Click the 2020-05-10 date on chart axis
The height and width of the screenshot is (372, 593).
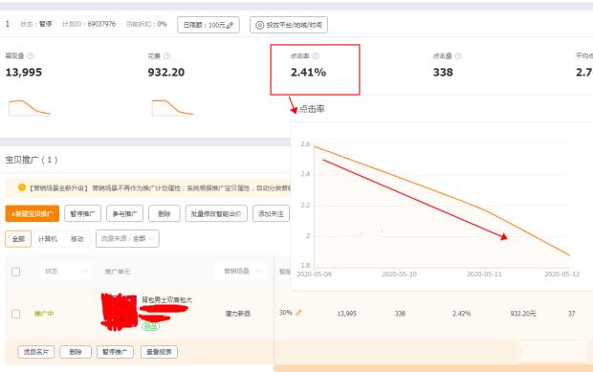399,274
